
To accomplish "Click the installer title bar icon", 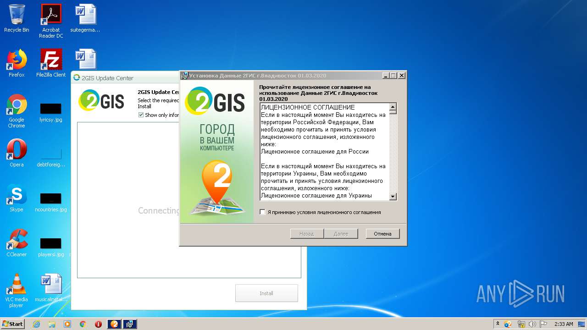I will [x=185, y=76].
